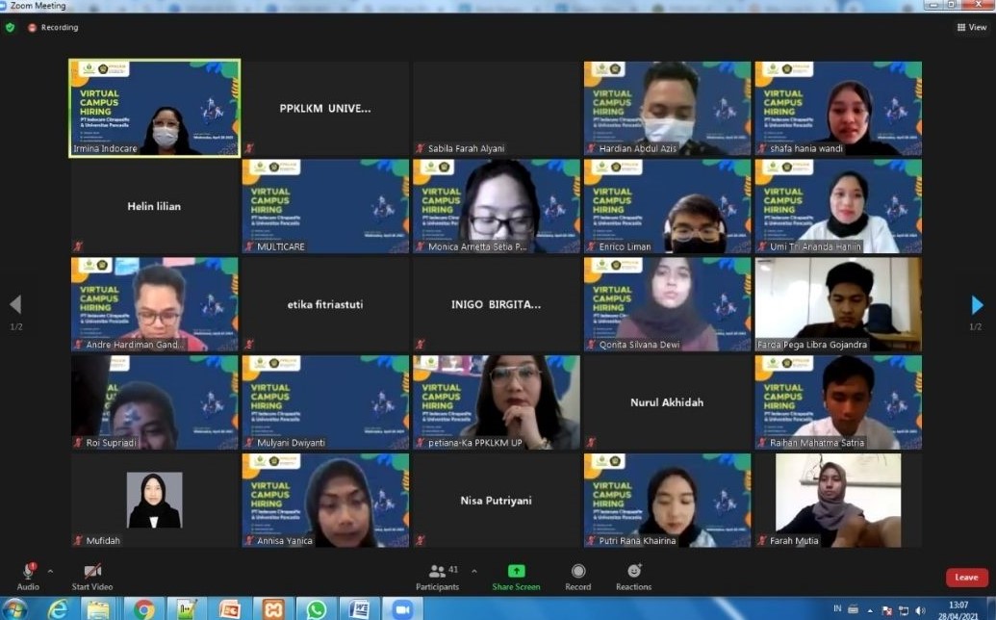Open Google Chrome from the taskbar
The image size is (996, 620).
[144, 609]
